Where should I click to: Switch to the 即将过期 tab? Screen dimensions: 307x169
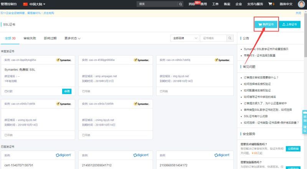tap(50, 38)
